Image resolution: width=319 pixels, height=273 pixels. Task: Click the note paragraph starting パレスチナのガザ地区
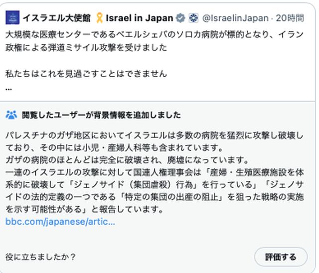[x=150, y=136]
